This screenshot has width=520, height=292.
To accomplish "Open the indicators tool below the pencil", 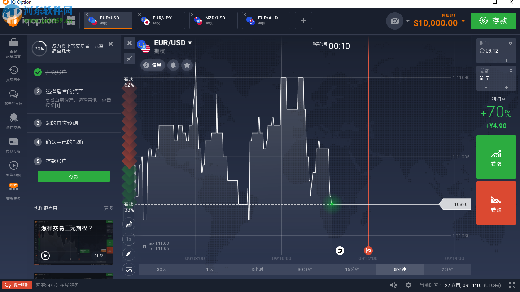I will pyautogui.click(x=129, y=269).
